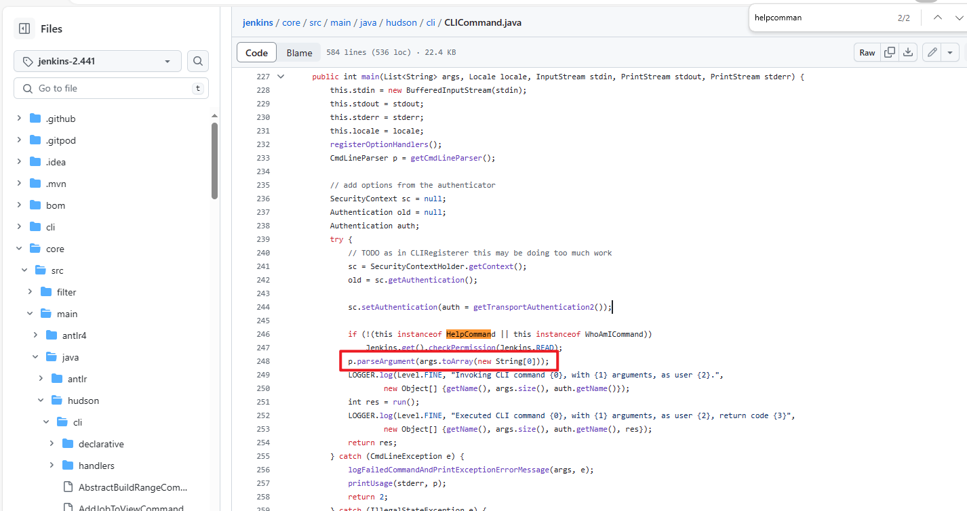Open the hudson breadcrumb link
This screenshot has width=967, height=511.
coord(401,22)
